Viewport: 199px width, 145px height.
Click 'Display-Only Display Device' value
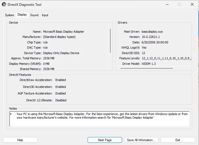point(61,53)
